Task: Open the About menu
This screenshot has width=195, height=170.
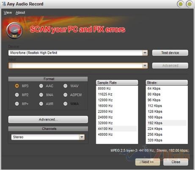Action: [x=20, y=13]
